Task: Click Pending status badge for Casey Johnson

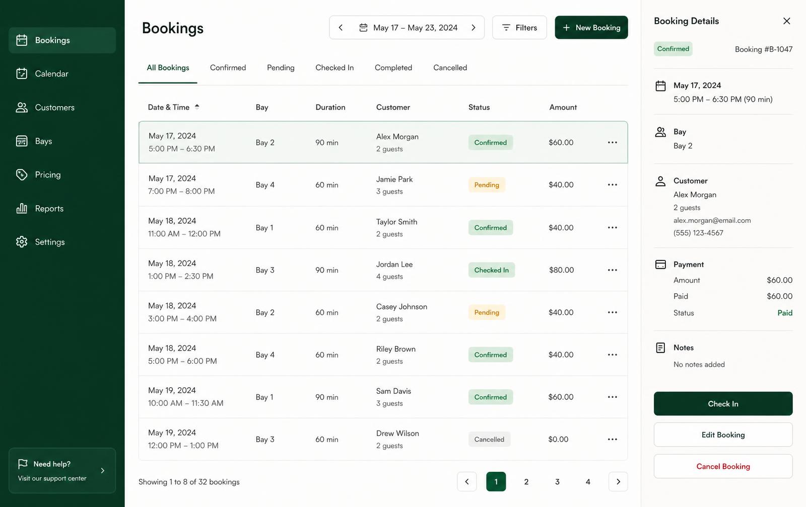Action: [x=487, y=312]
